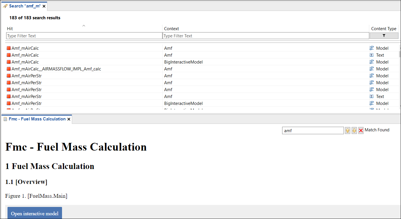The image size is (401, 219).
Task: Close the Fmc - Fuel Mass Calculation tab
Action: click(x=69, y=119)
